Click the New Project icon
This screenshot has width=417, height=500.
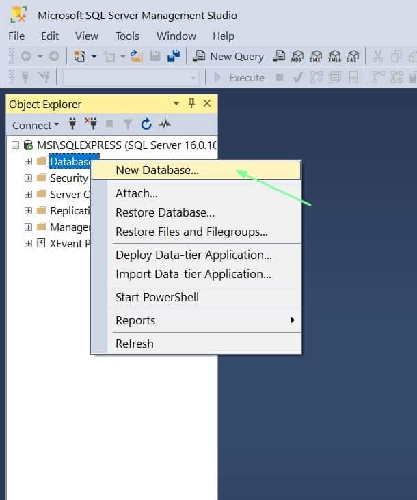coord(79,57)
